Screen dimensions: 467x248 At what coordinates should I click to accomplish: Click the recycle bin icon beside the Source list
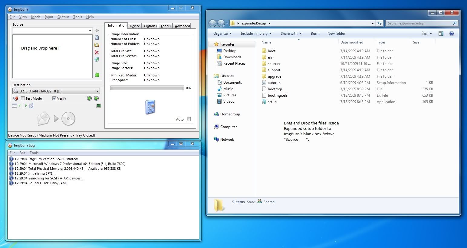pyautogui.click(x=97, y=60)
